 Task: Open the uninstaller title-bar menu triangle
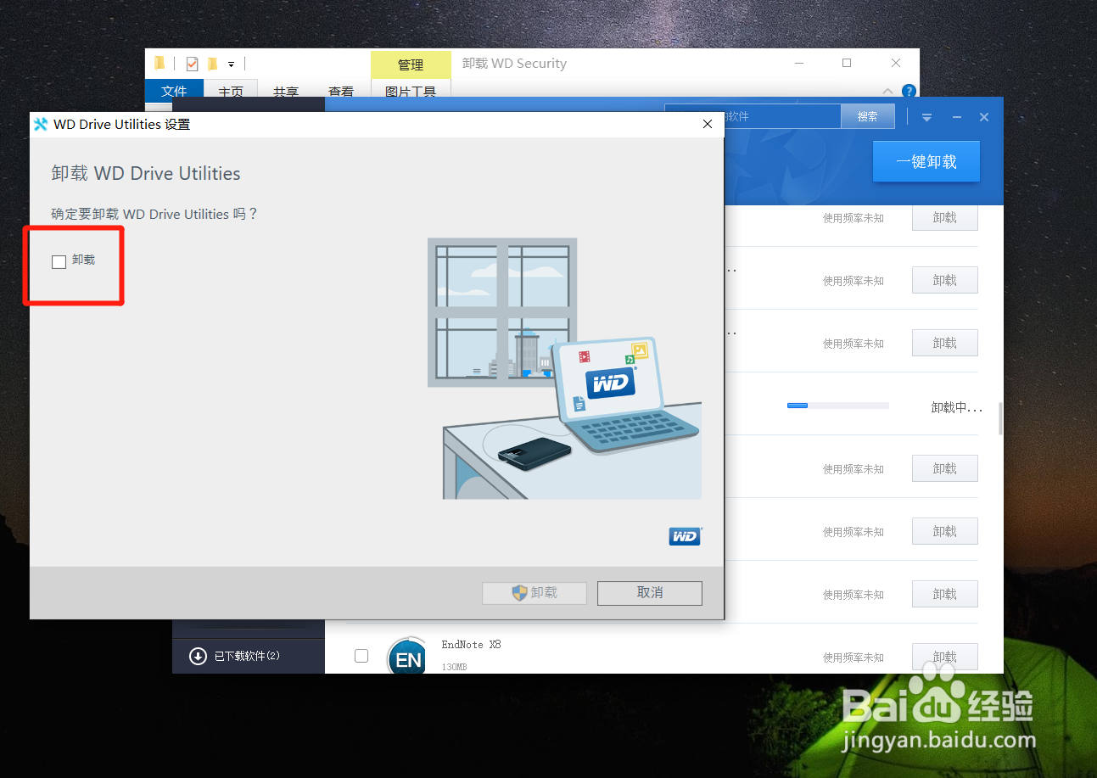click(926, 117)
